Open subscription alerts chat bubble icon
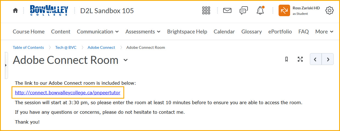This screenshot has height=131, width=340. tap(244, 11)
